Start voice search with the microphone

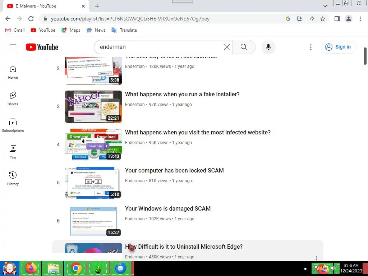(x=268, y=47)
